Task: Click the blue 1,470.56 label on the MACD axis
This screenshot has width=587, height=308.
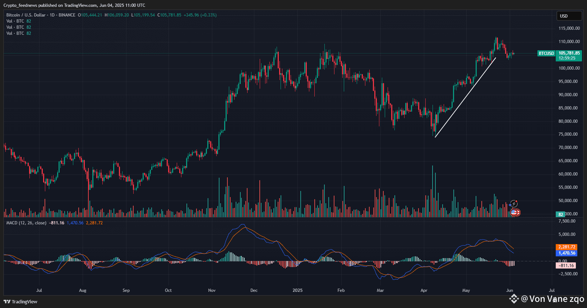Action: tap(567, 253)
